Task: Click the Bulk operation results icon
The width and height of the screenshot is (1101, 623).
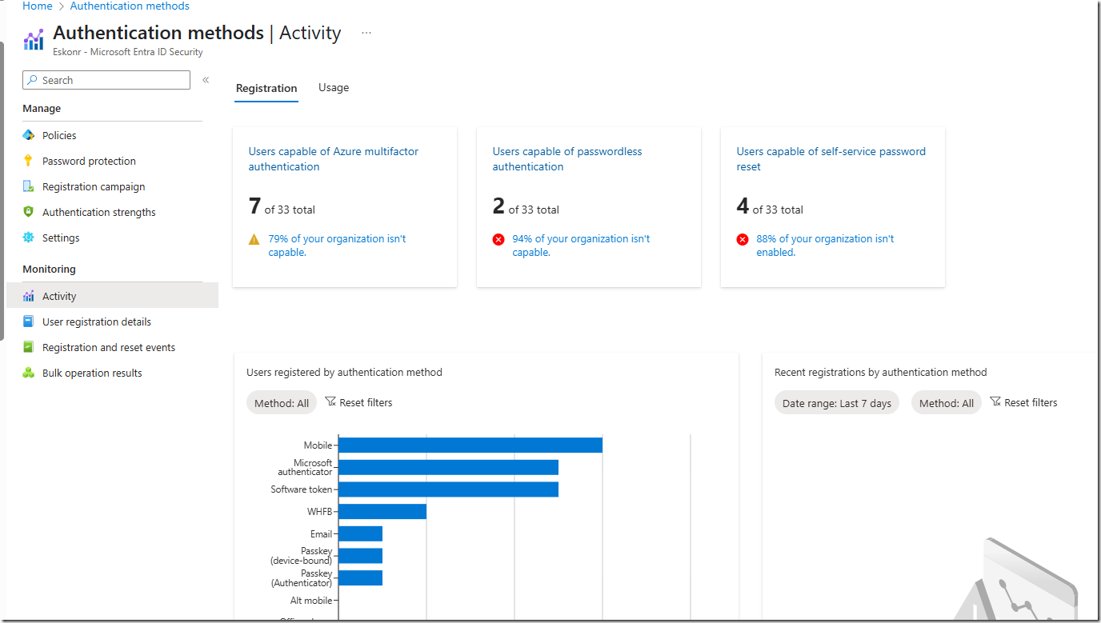Action: tap(29, 373)
